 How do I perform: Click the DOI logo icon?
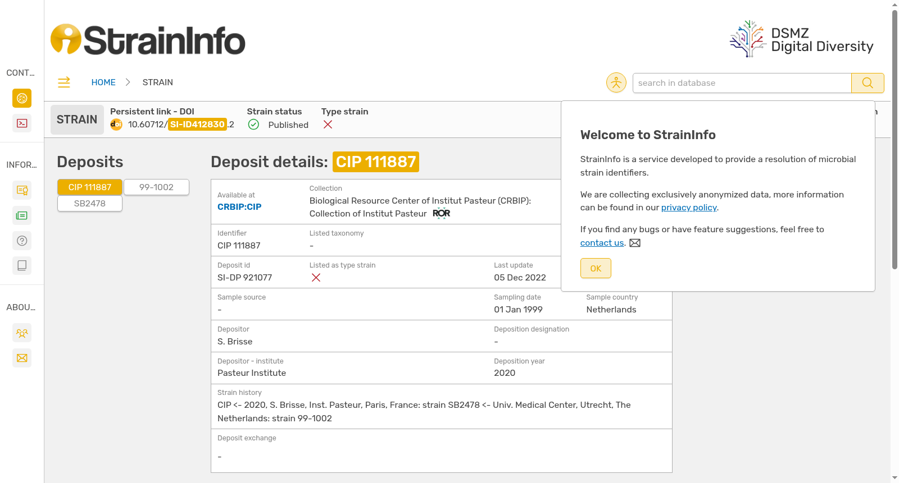pyautogui.click(x=116, y=125)
